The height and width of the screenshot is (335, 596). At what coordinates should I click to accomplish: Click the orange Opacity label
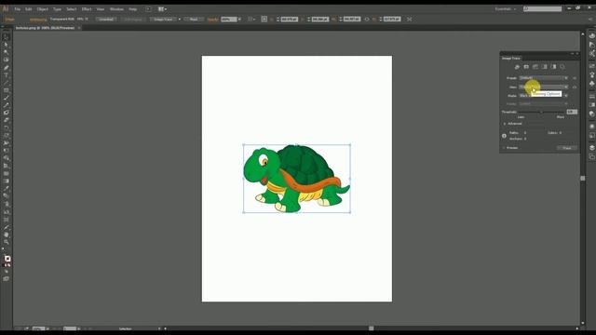click(x=213, y=19)
